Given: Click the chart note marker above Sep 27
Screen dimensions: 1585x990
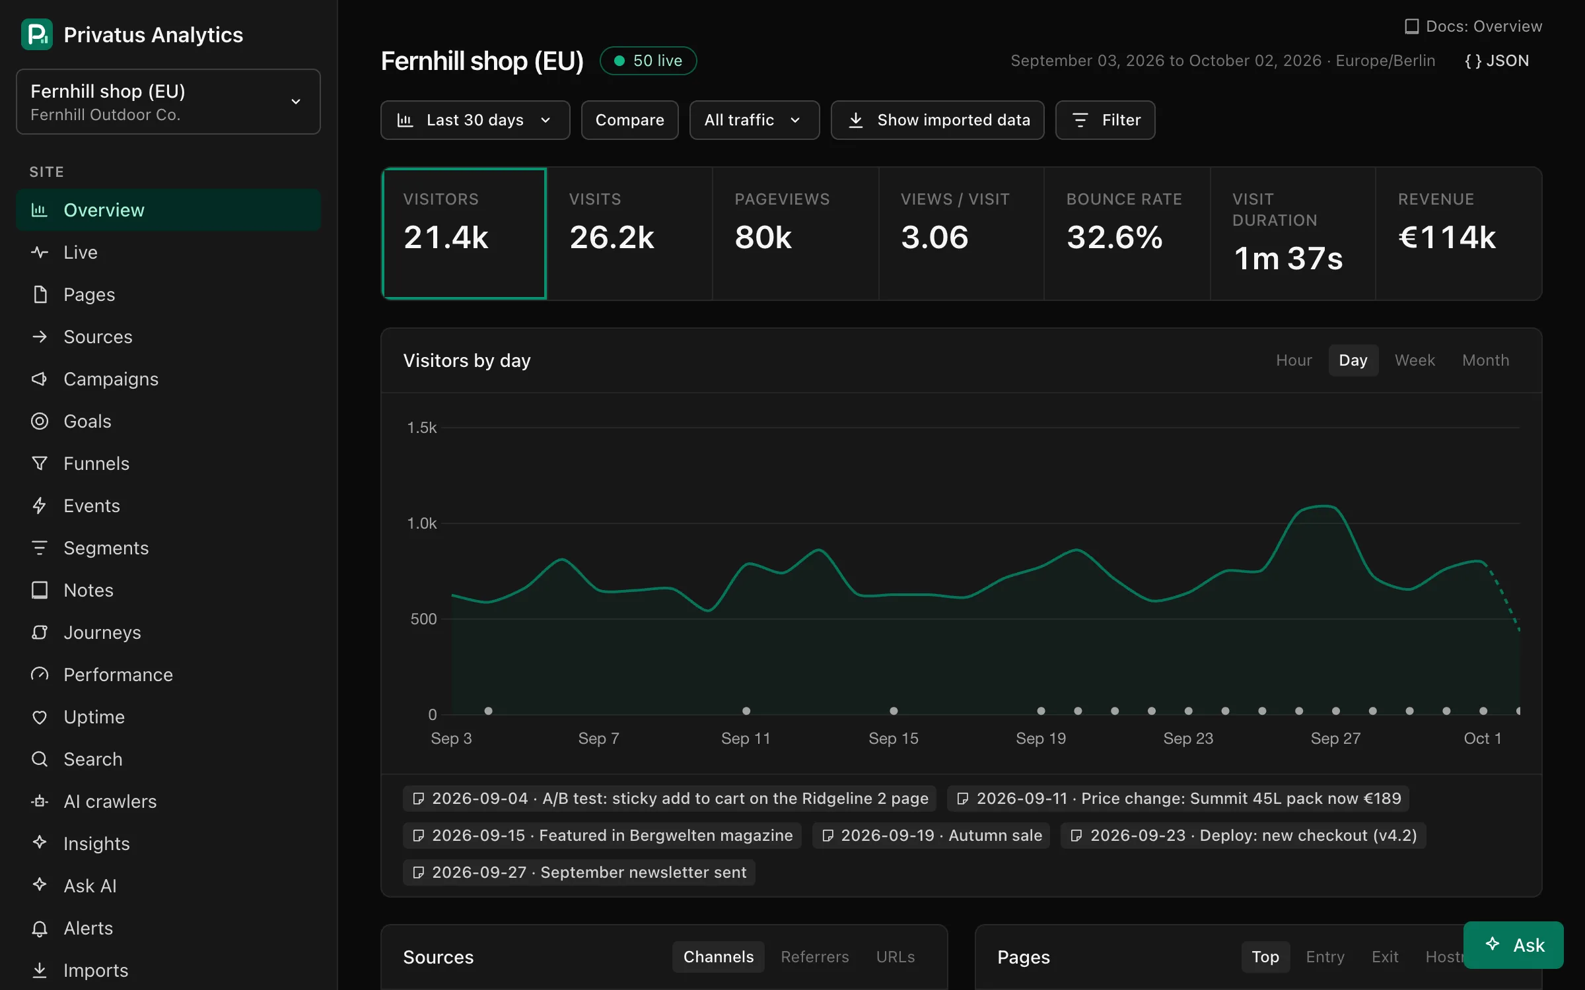Looking at the screenshot, I should click(1336, 711).
